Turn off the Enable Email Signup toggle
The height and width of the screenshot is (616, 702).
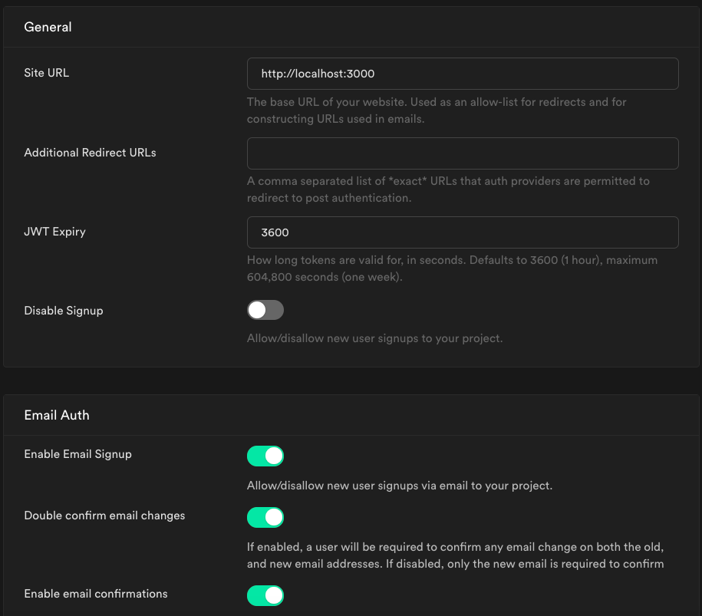point(265,456)
